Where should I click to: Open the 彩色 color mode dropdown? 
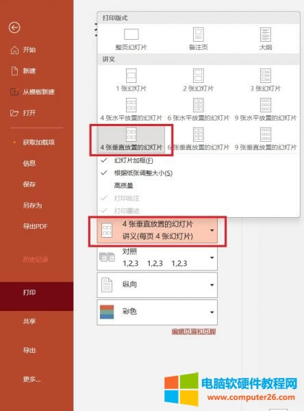157,312
